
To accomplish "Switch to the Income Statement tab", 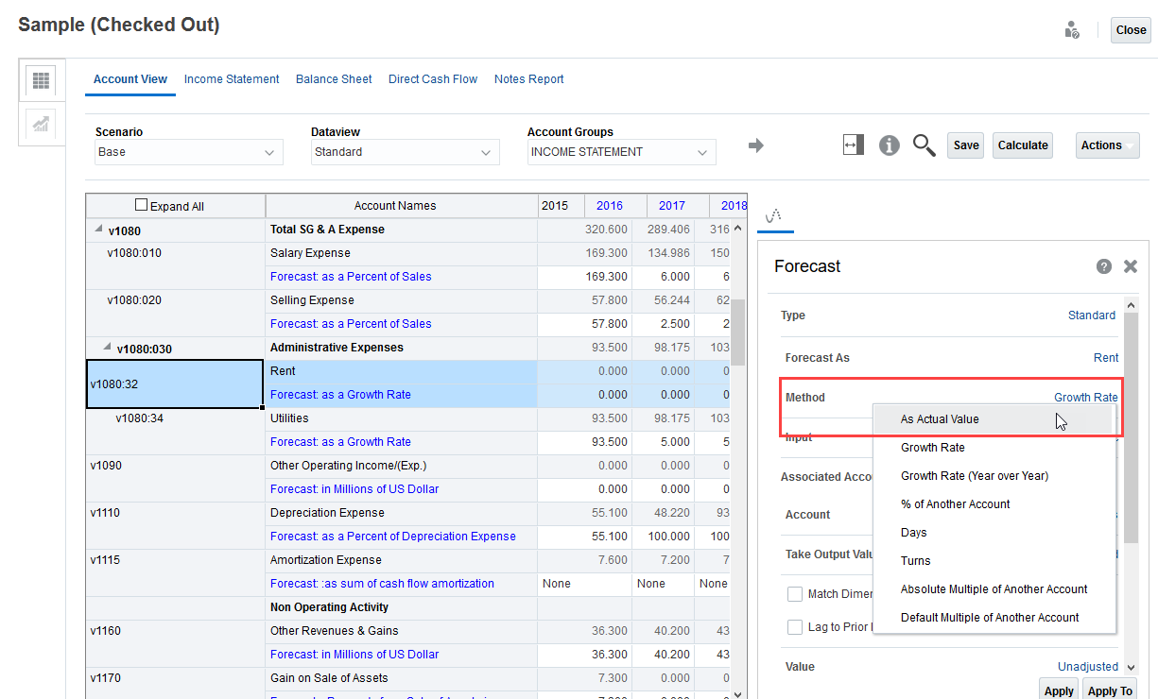I will click(x=232, y=79).
